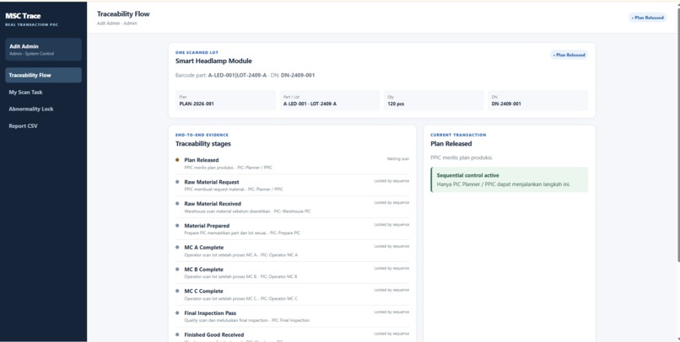Click the Smart Headlamp Module heading

coord(213,61)
